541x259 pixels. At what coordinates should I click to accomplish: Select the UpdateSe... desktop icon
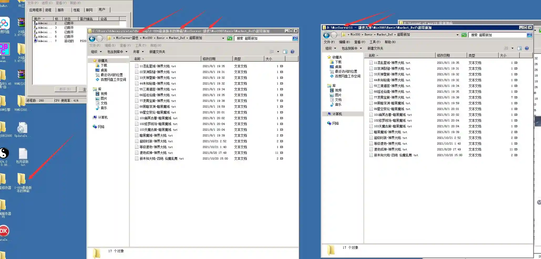coord(22,130)
